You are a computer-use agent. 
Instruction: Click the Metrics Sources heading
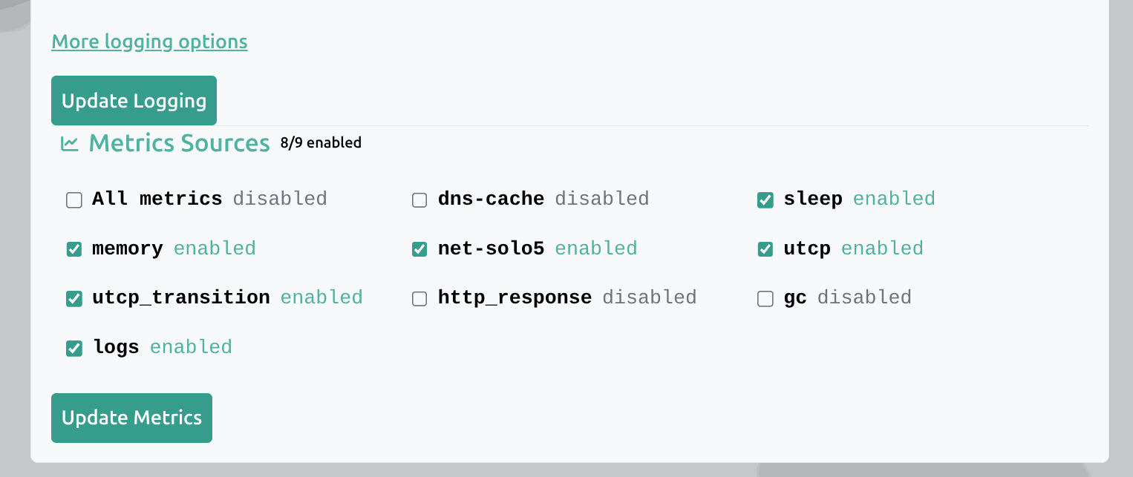click(179, 143)
